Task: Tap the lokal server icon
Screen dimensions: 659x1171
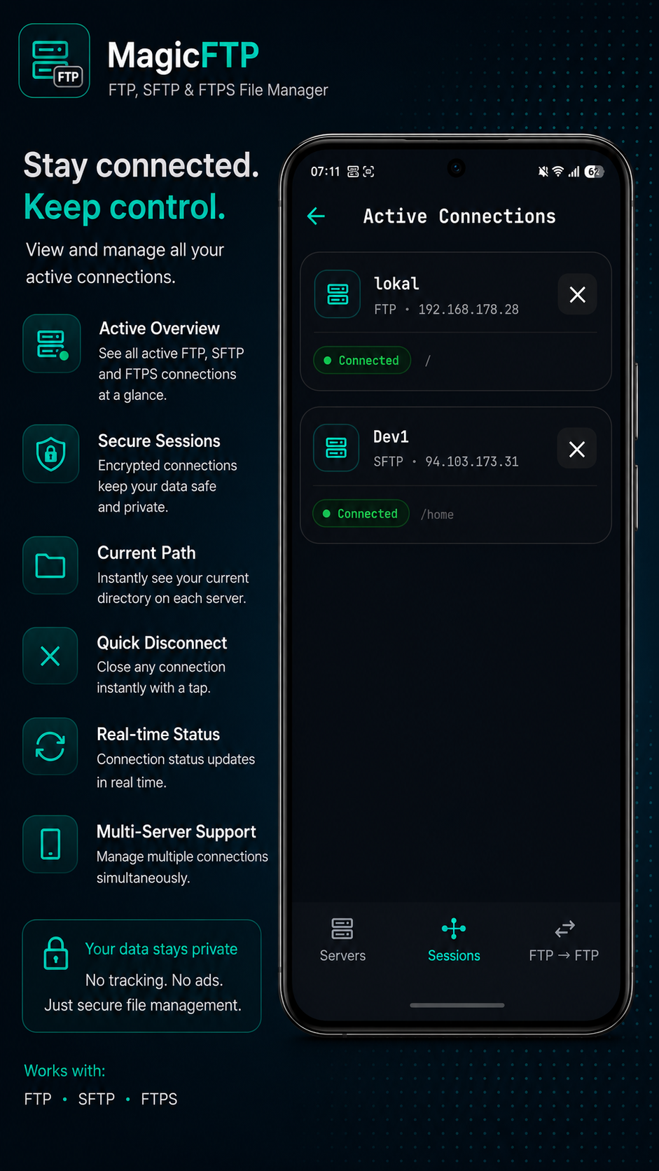Action: click(338, 294)
